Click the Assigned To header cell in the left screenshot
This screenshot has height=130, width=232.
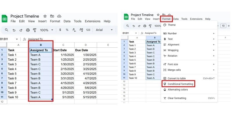[x=41, y=50]
